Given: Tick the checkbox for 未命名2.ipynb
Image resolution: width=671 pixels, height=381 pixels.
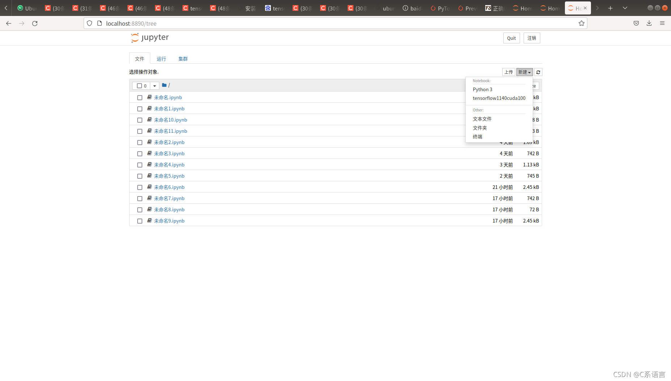Looking at the screenshot, I should tap(140, 143).
